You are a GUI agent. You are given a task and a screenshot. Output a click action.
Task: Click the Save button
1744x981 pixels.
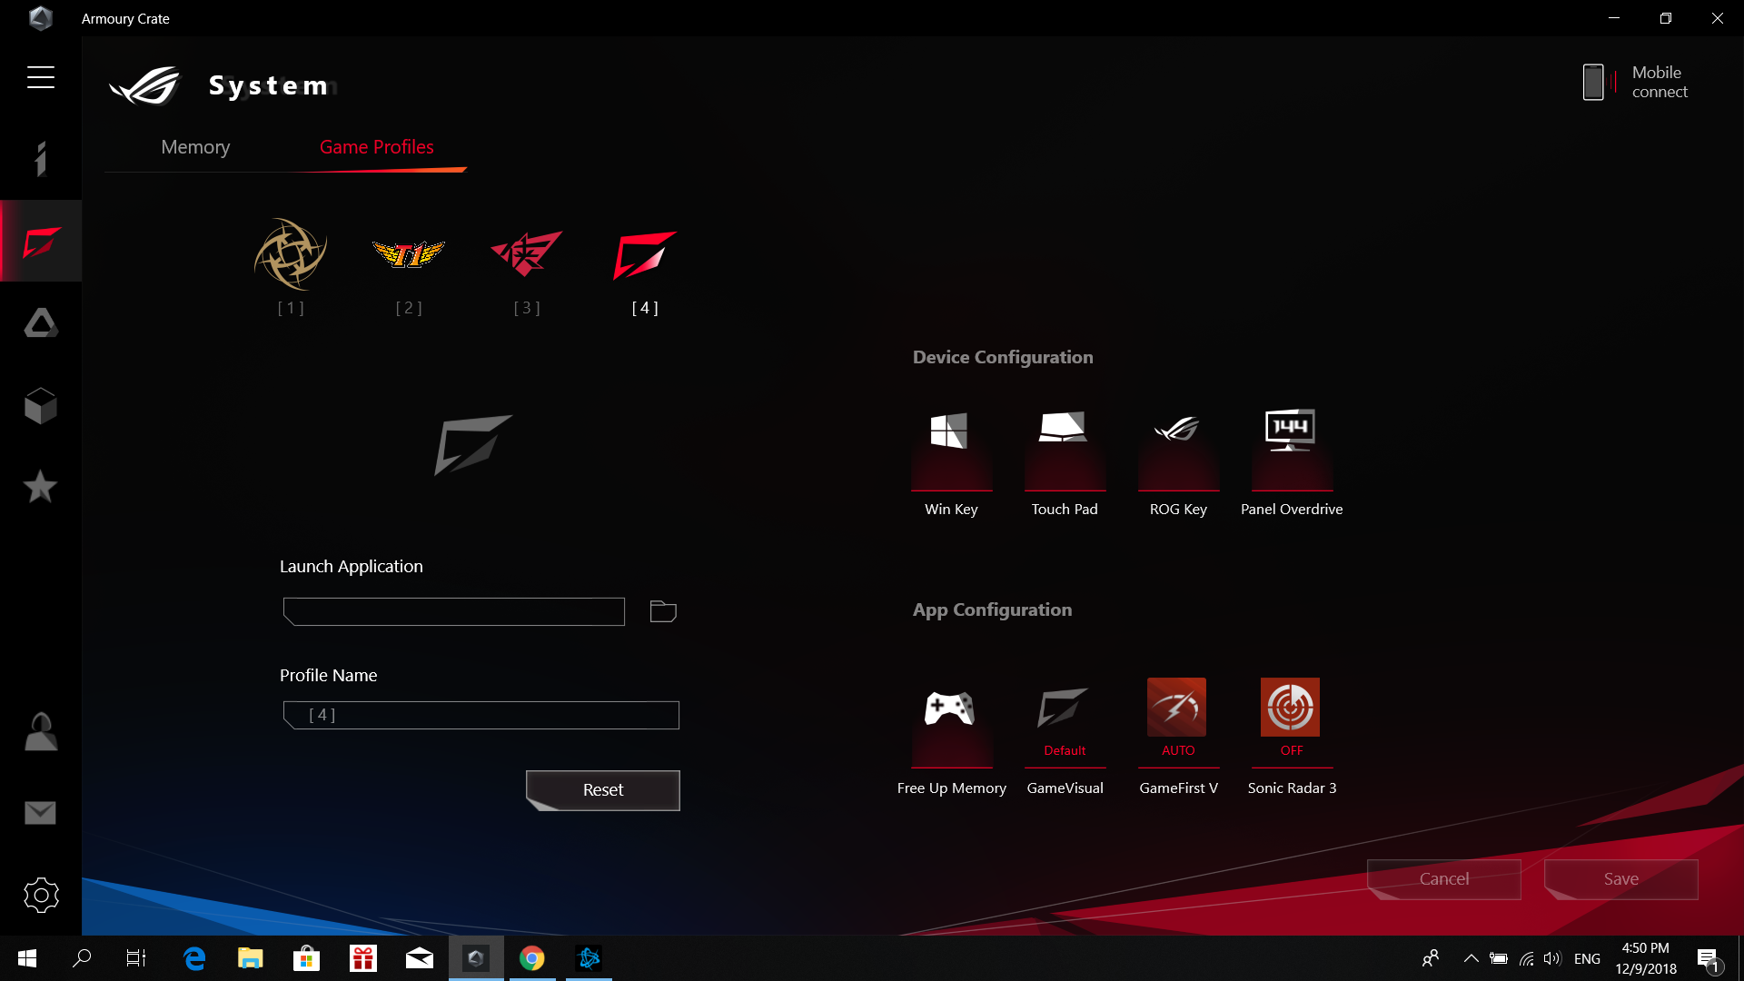[x=1621, y=879]
